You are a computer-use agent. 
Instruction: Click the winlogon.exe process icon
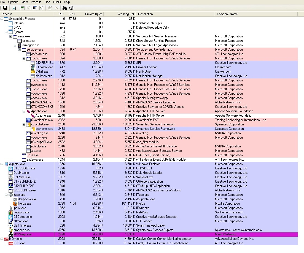click(19, 45)
